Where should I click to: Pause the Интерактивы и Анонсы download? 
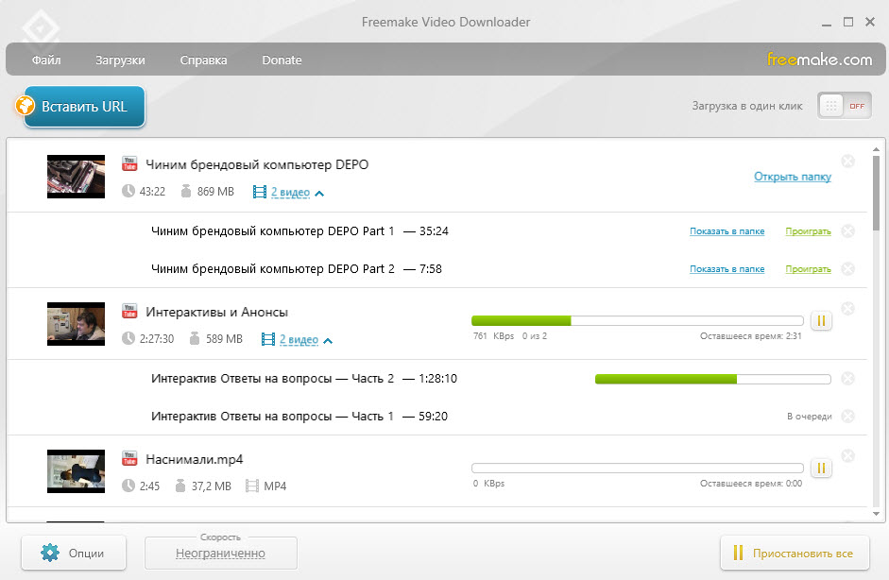821,321
